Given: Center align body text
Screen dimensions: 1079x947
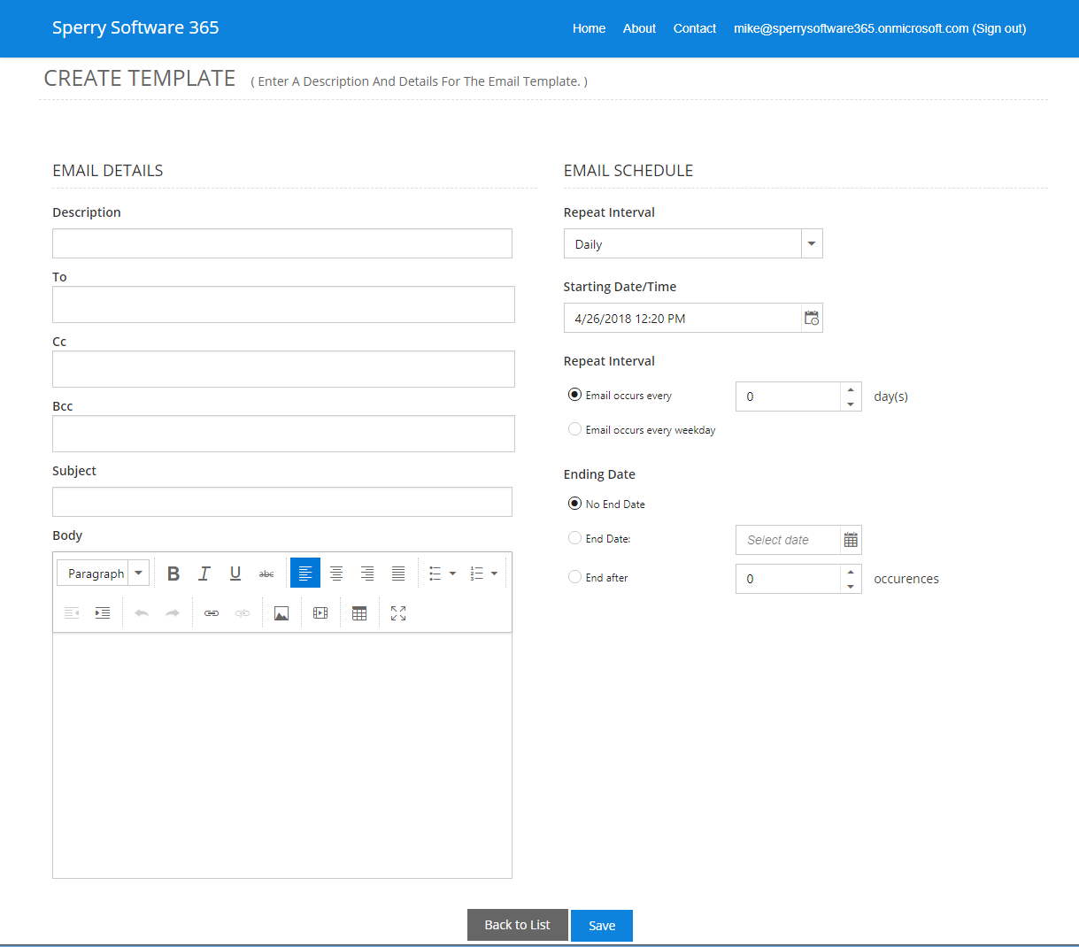Looking at the screenshot, I should (x=336, y=574).
